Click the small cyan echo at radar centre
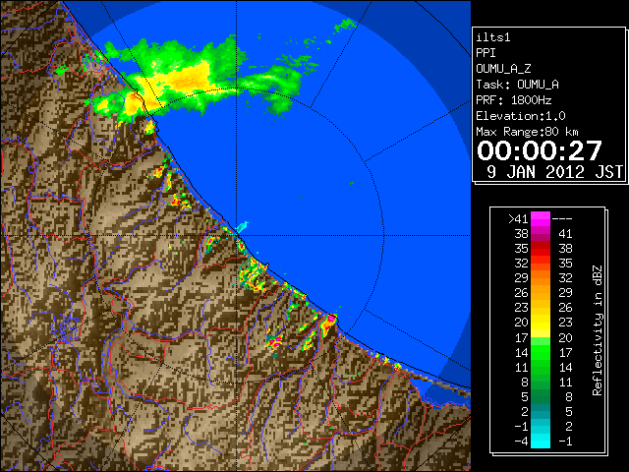 click(243, 227)
